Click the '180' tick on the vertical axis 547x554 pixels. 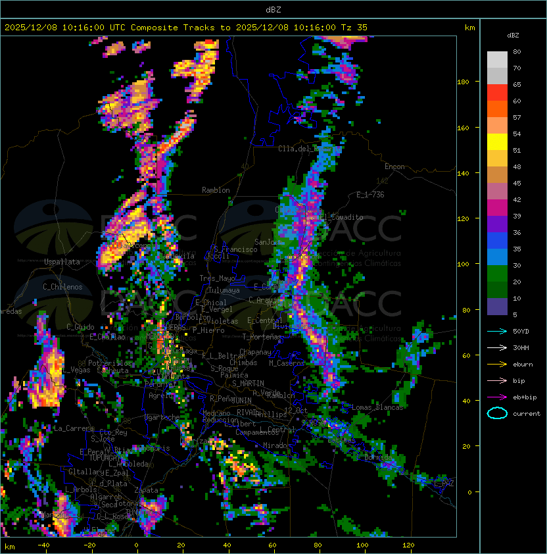463,82
